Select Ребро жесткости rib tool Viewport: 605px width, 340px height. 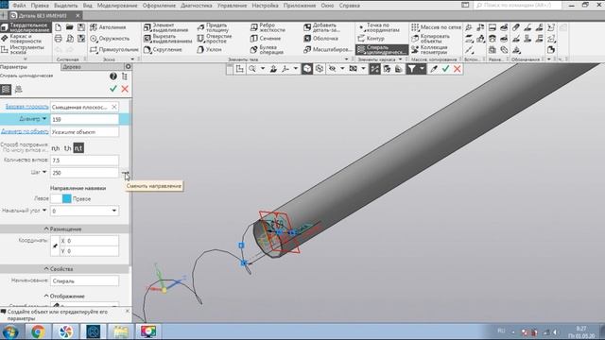(268, 27)
